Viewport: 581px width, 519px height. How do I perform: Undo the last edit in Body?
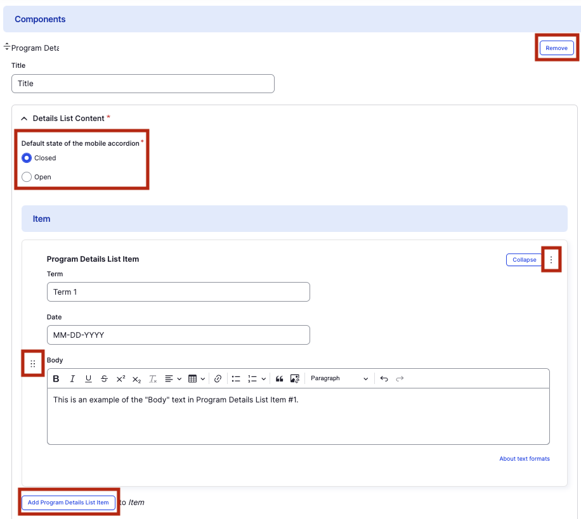coord(384,379)
